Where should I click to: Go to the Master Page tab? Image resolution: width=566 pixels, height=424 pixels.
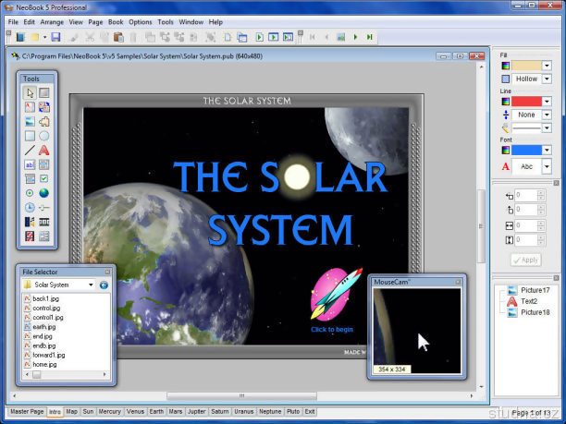(x=26, y=411)
